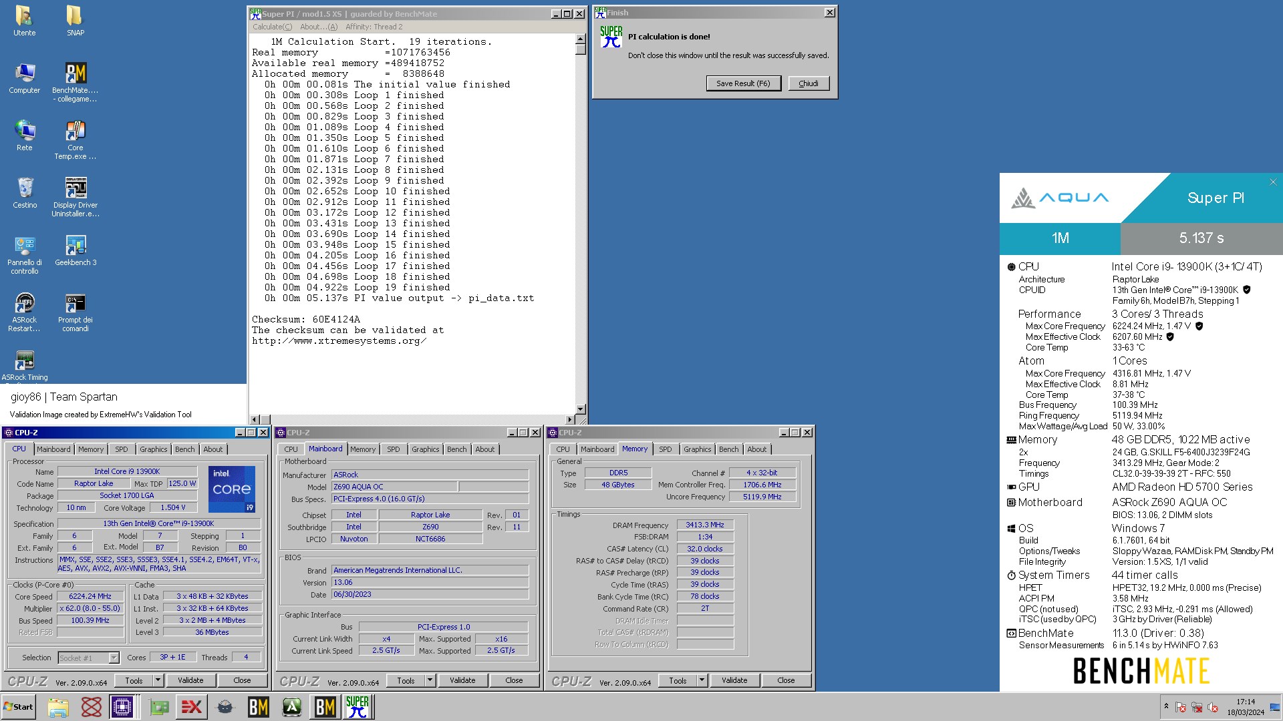Switch to CPU tab in right CPU-Z window

563,449
